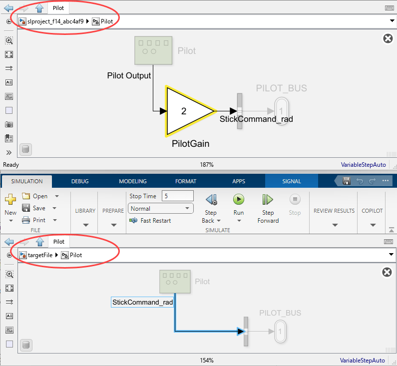Click Step Back button
This screenshot has width=397, height=366.
pyautogui.click(x=211, y=209)
